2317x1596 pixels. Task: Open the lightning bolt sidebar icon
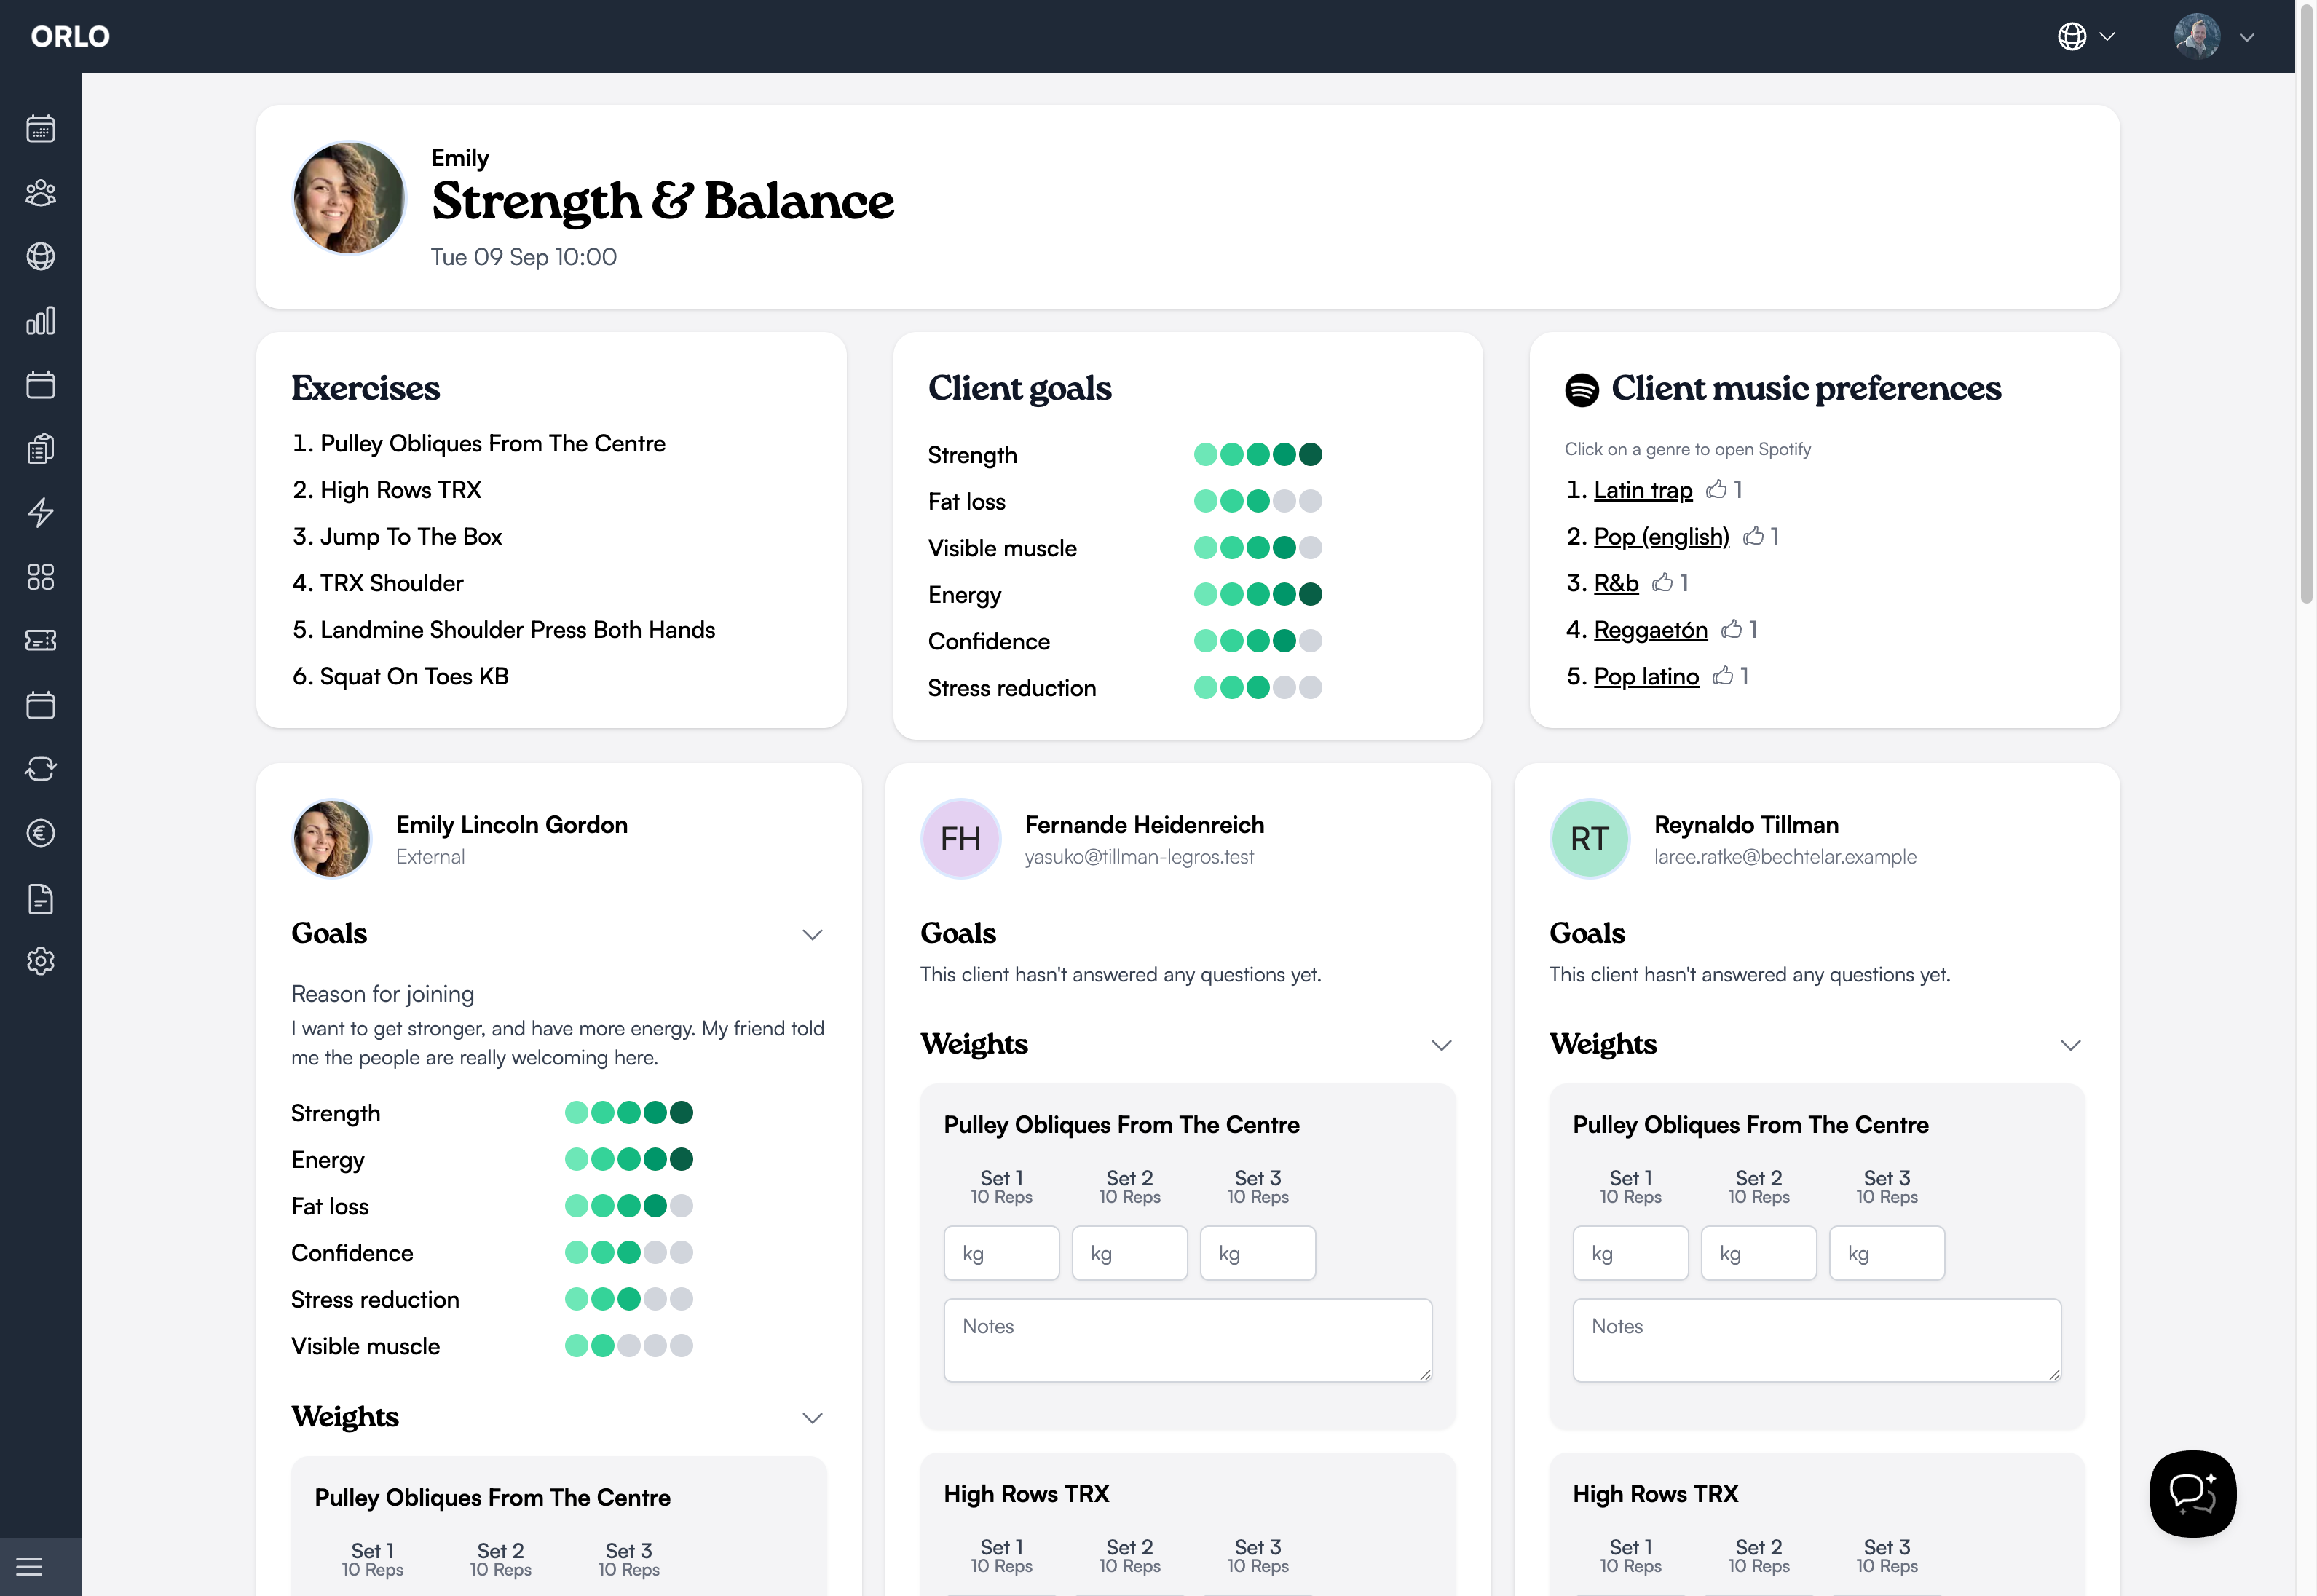[40, 513]
